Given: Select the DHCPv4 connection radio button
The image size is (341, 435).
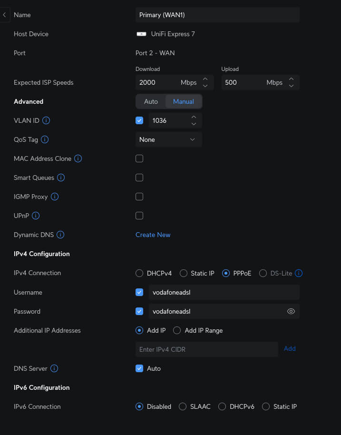Looking at the screenshot, I should click(x=139, y=273).
